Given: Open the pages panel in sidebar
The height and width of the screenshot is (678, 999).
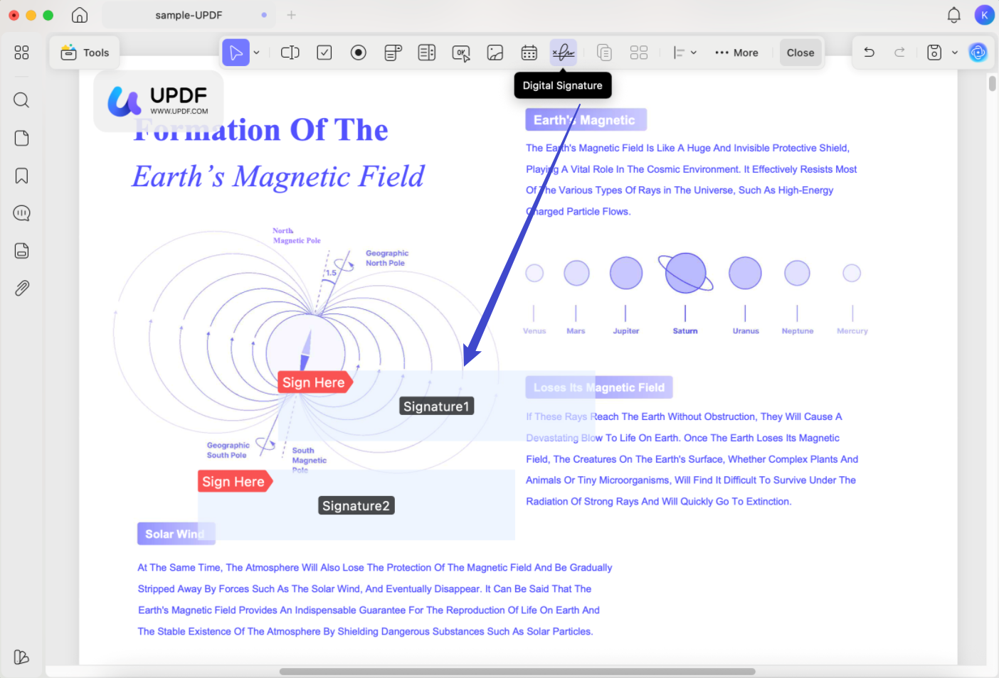Looking at the screenshot, I should tap(22, 138).
